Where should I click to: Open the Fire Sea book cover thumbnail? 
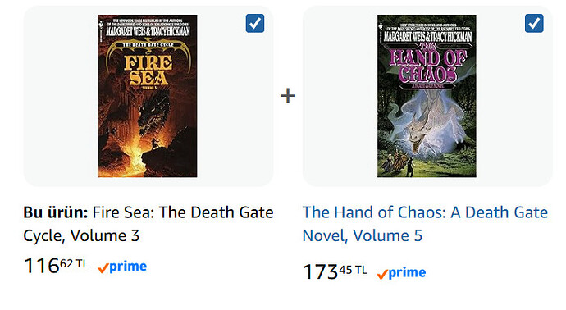[148, 96]
